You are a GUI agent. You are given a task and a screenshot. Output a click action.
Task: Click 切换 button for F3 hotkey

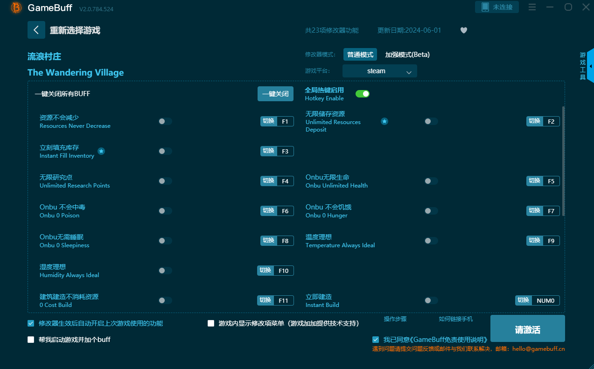tap(269, 151)
